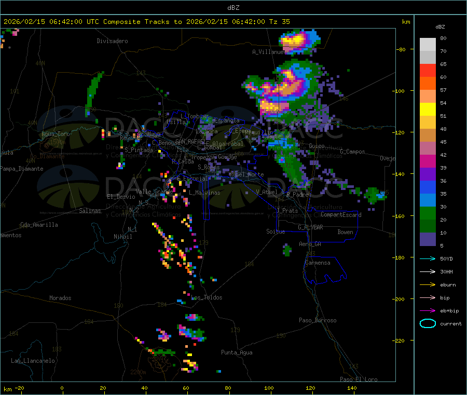Click the 'Paso_Barroso' map label
467x395 pixels.
point(318,320)
